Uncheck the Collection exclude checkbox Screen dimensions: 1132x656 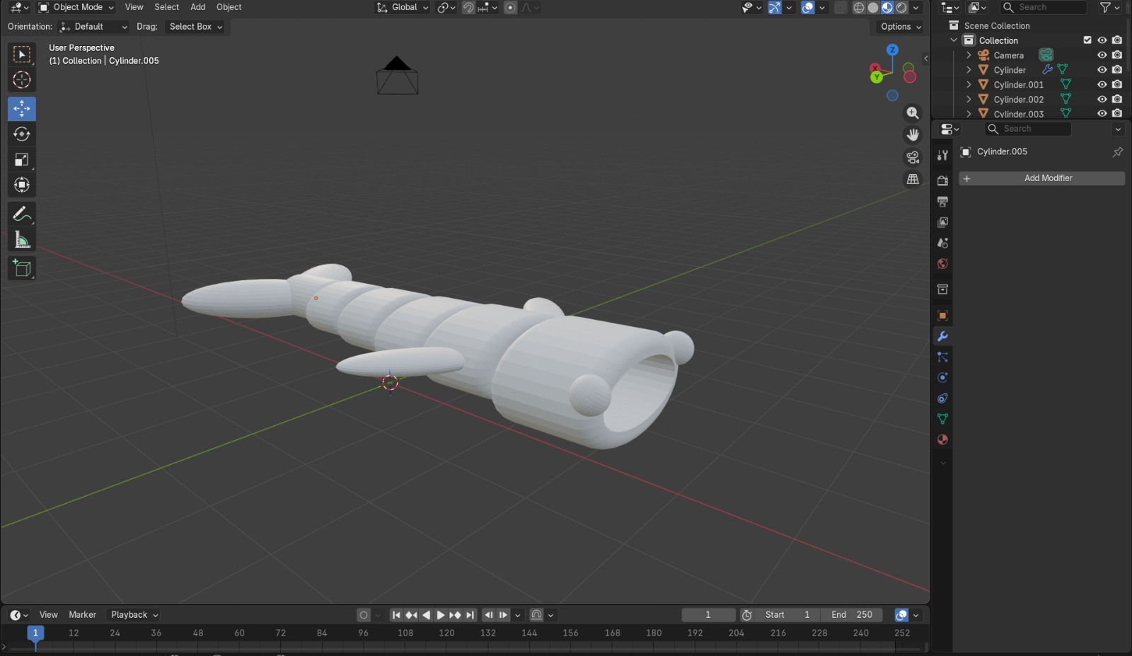[x=1087, y=40]
